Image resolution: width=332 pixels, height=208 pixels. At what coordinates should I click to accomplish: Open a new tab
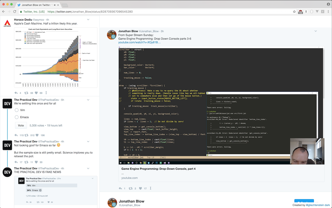[65, 5]
